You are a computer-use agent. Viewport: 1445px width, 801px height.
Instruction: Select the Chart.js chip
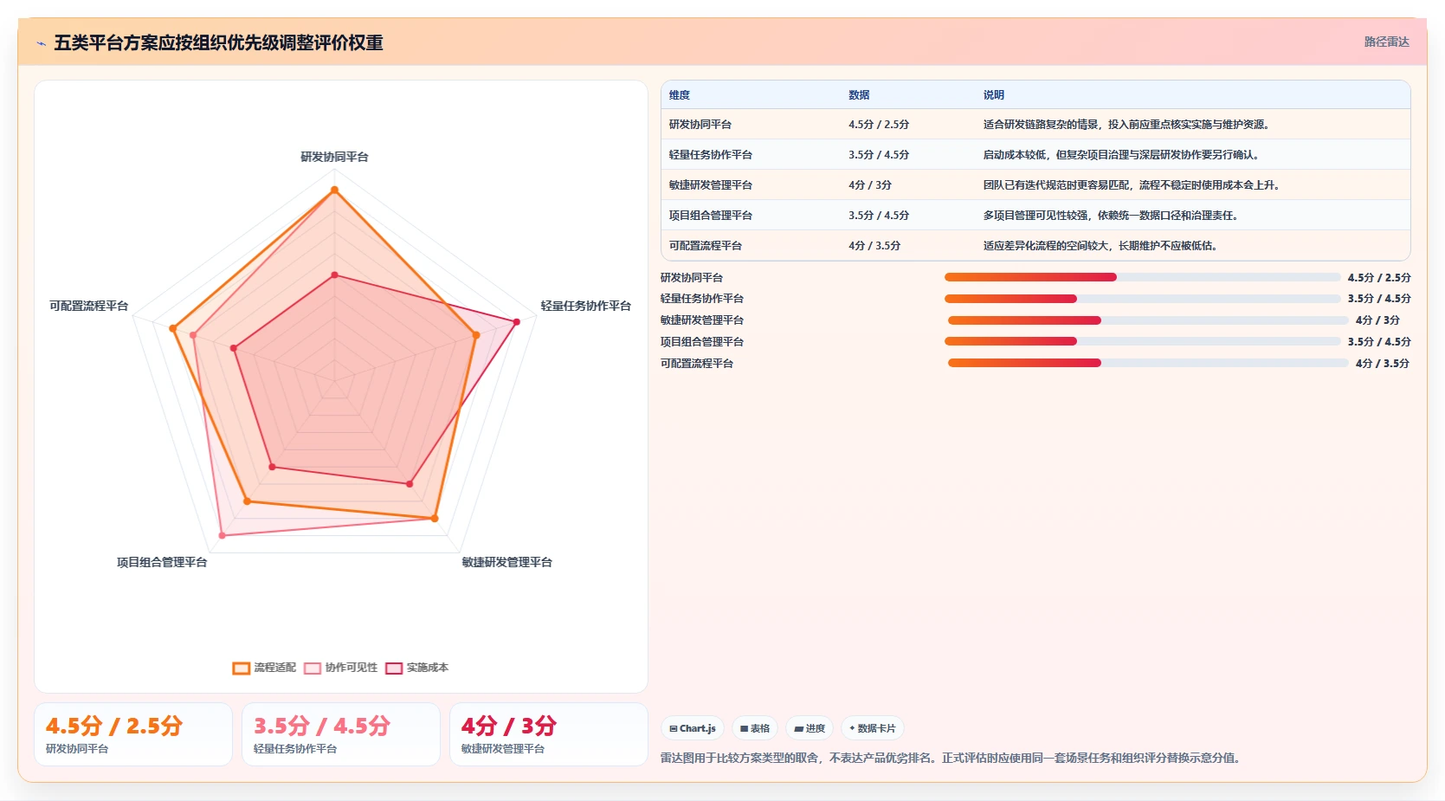pos(693,728)
